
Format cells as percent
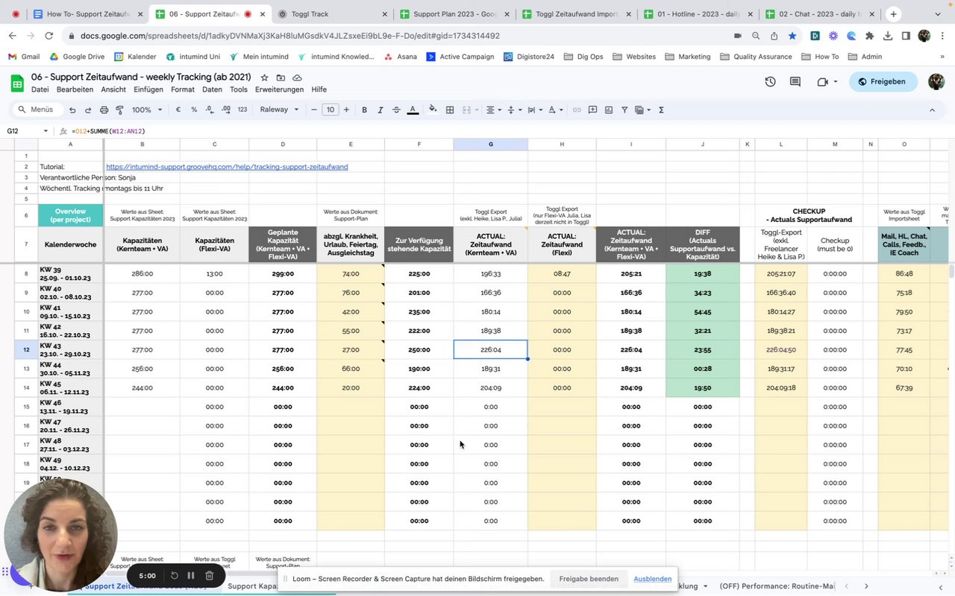click(194, 110)
